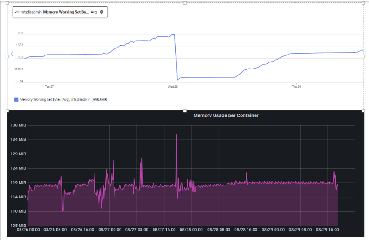Image resolution: width=369 pixels, height=240 pixels.
Task: Open the Memory Usage per Container panel title
Action: coord(226,115)
